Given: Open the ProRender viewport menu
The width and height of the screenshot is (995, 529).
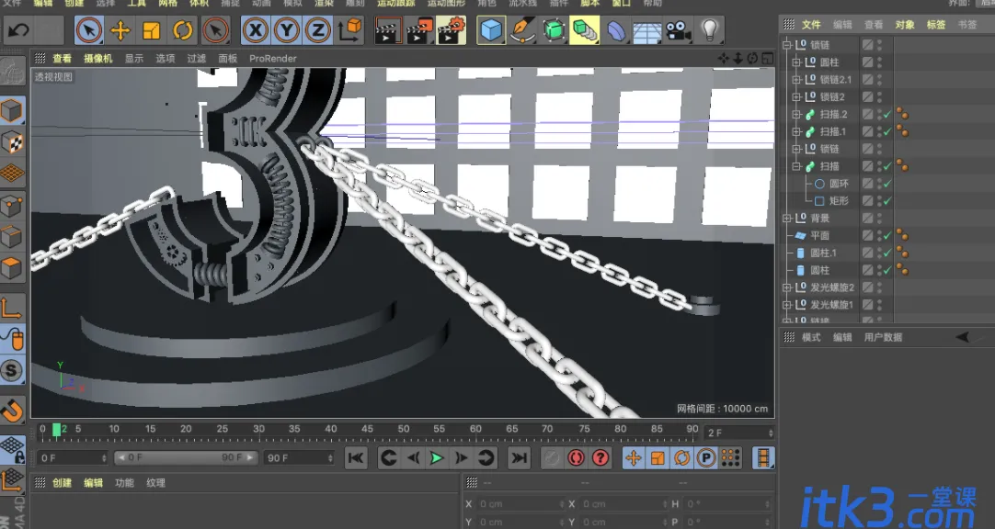Looking at the screenshot, I should [273, 58].
